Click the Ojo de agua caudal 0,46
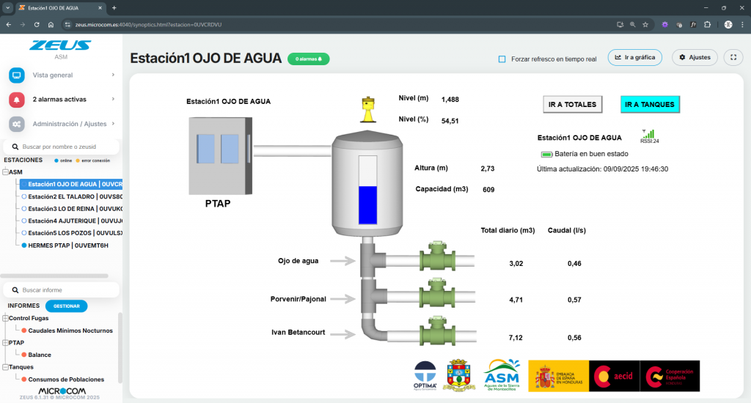 pos(574,263)
